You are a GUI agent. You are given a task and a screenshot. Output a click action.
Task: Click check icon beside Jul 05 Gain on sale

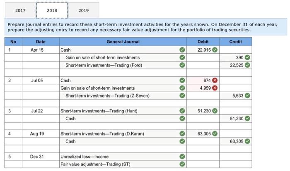coord(182,88)
